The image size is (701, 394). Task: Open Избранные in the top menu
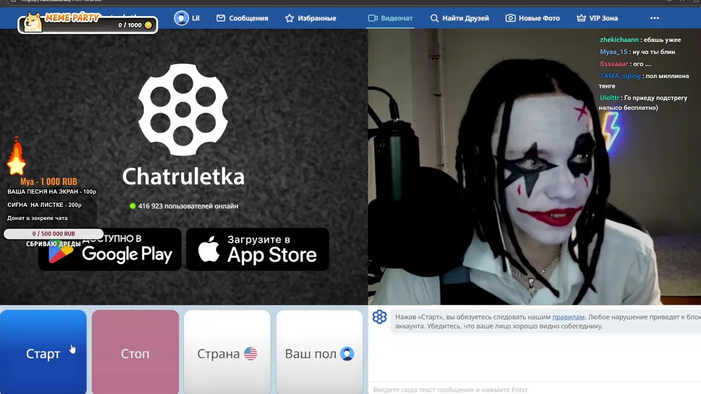tap(311, 18)
